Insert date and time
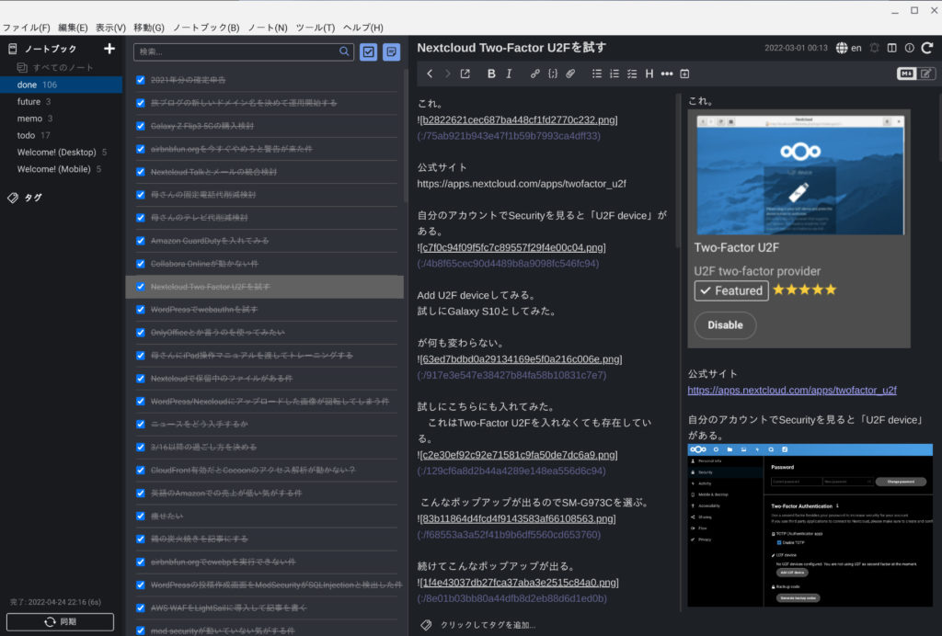942x636 pixels. pos(684,74)
